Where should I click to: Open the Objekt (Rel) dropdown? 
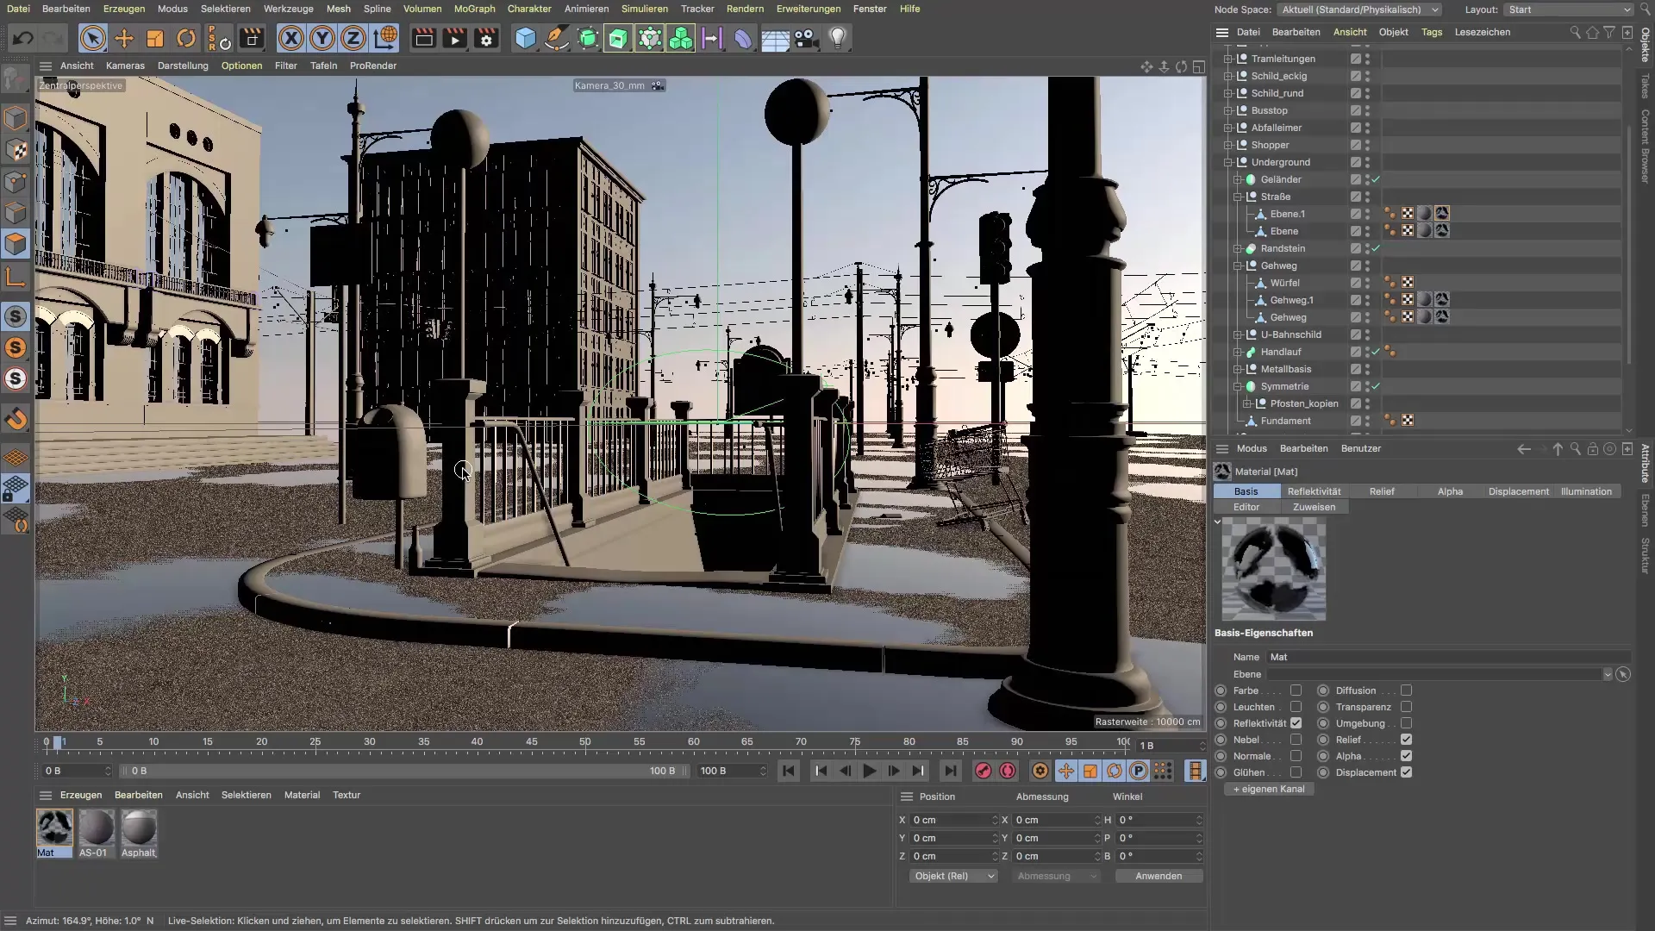pyautogui.click(x=953, y=876)
